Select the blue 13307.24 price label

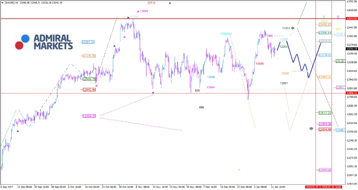pyautogui.click(x=88, y=42)
